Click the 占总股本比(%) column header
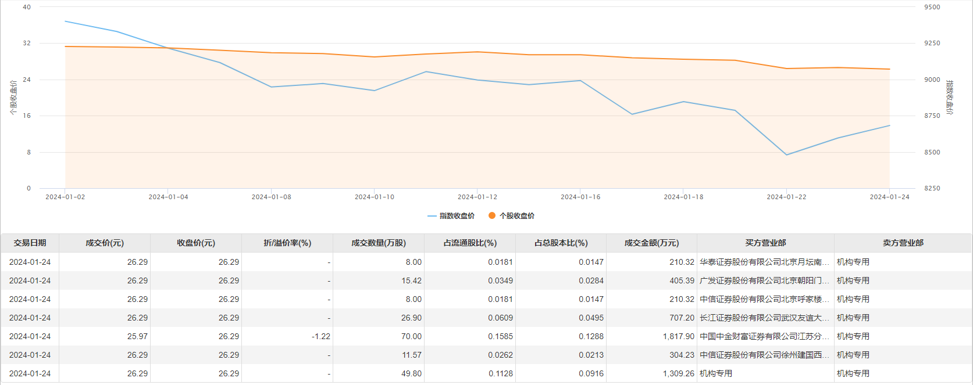Screen dimensions: 973x385 click(561, 243)
